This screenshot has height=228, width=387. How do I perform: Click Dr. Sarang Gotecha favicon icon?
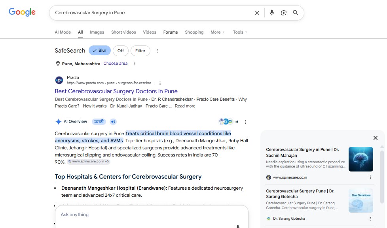(x=269, y=219)
